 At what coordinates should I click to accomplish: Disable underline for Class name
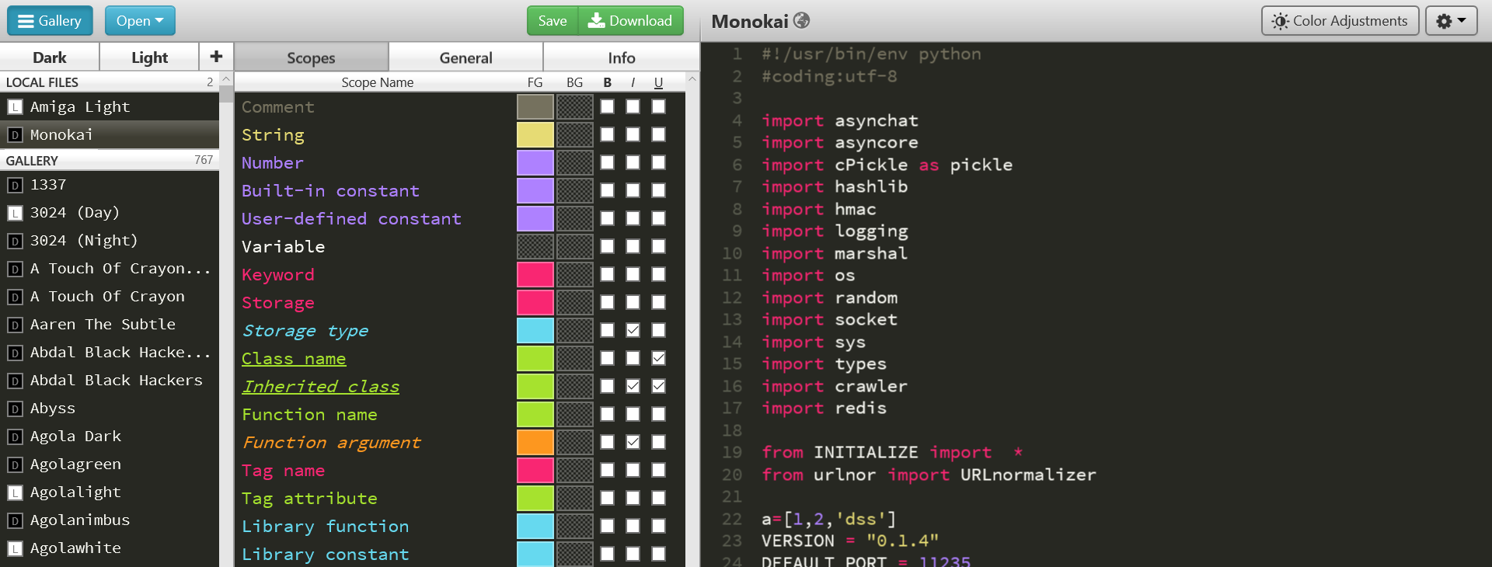pyautogui.click(x=659, y=358)
